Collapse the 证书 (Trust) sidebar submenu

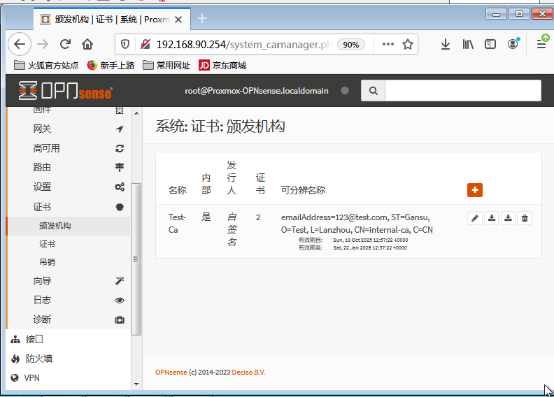42,207
